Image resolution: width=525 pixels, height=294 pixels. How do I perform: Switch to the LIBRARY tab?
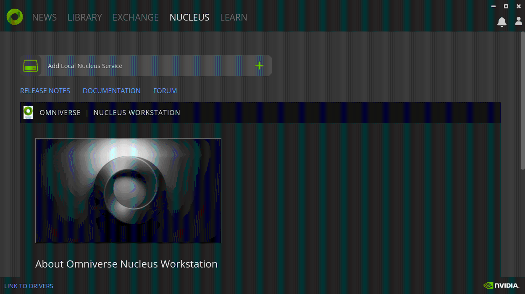[x=85, y=17]
